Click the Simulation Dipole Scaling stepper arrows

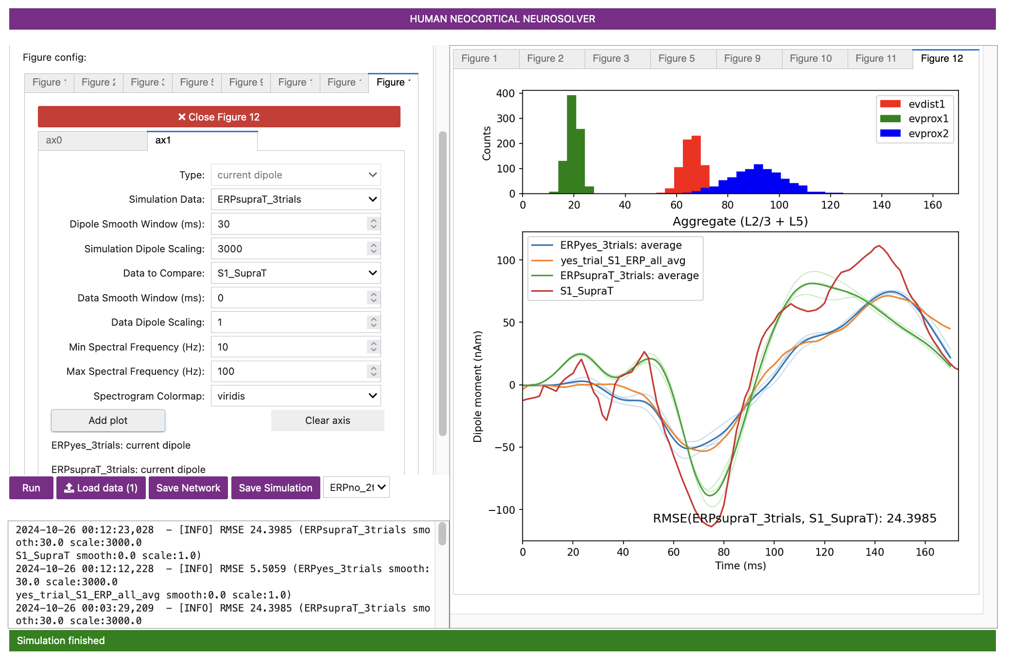373,248
